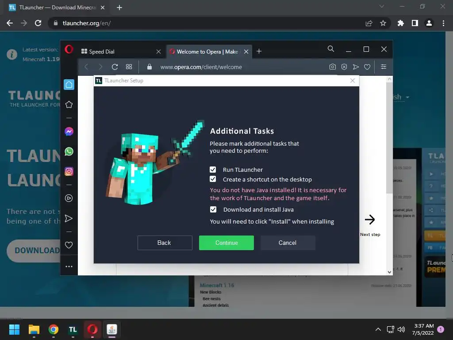The height and width of the screenshot is (340, 453).
Task: Expand Chrome tab search chevron
Action: [382, 6]
